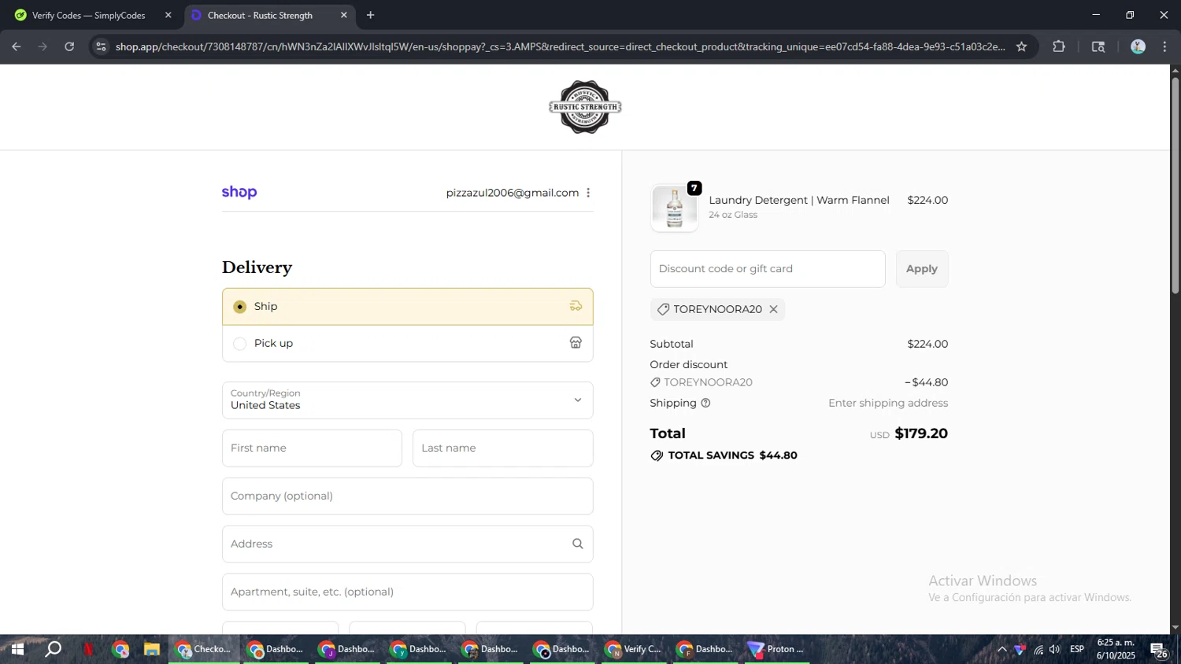This screenshot has width=1181, height=664.
Task: Close the Verify Codes tab
Action: 168,15
